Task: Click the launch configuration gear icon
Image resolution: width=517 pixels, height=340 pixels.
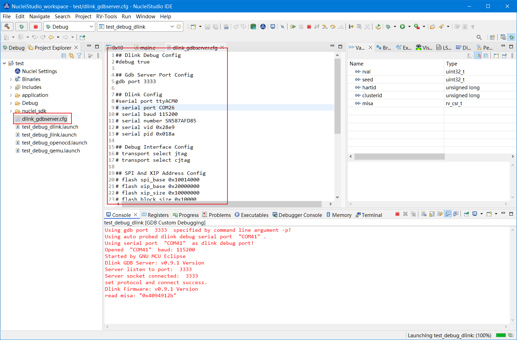Action: click(x=179, y=27)
